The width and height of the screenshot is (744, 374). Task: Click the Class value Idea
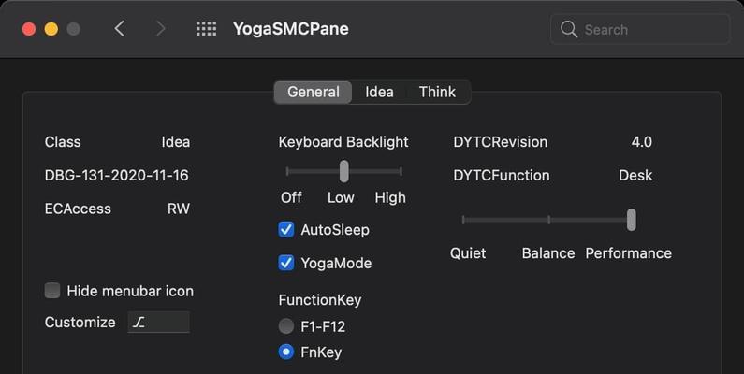tap(176, 142)
